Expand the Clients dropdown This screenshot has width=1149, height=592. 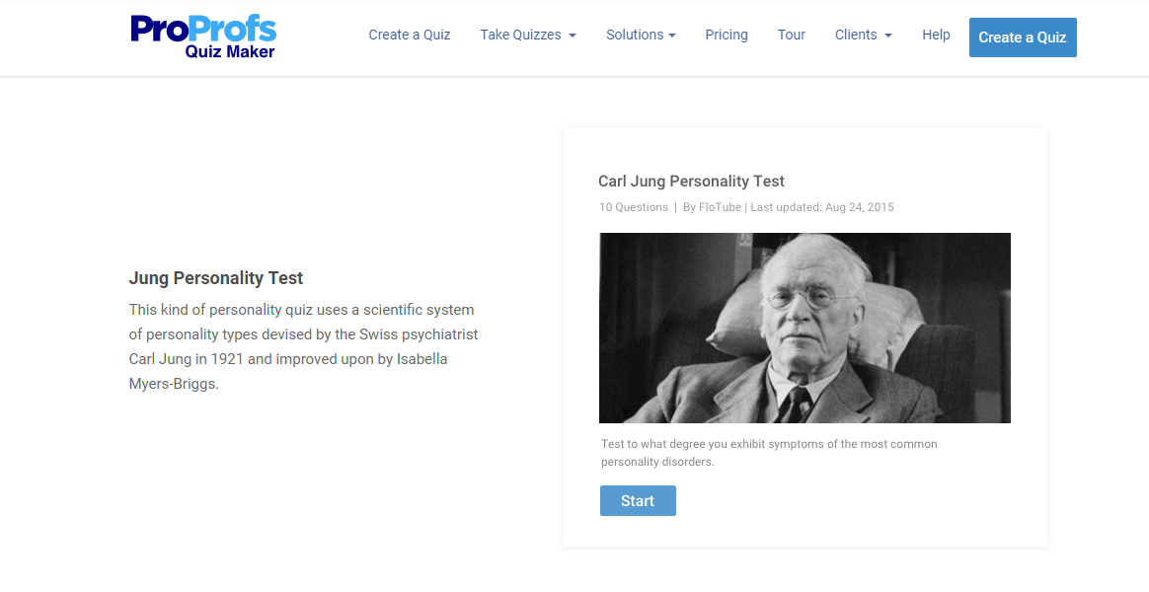pyautogui.click(x=863, y=35)
